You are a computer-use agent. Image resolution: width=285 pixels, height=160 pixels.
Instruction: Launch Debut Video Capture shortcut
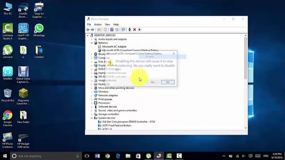tap(23, 75)
